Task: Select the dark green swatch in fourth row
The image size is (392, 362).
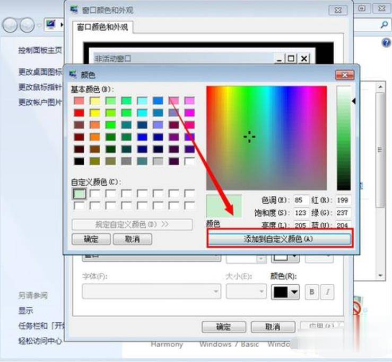Action: point(110,137)
